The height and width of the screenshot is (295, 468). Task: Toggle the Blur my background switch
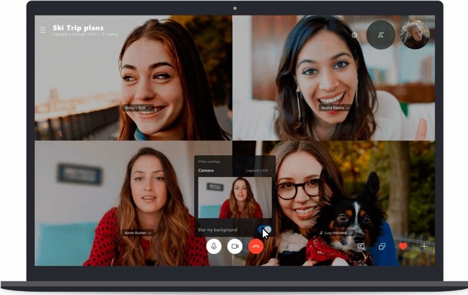tap(265, 229)
